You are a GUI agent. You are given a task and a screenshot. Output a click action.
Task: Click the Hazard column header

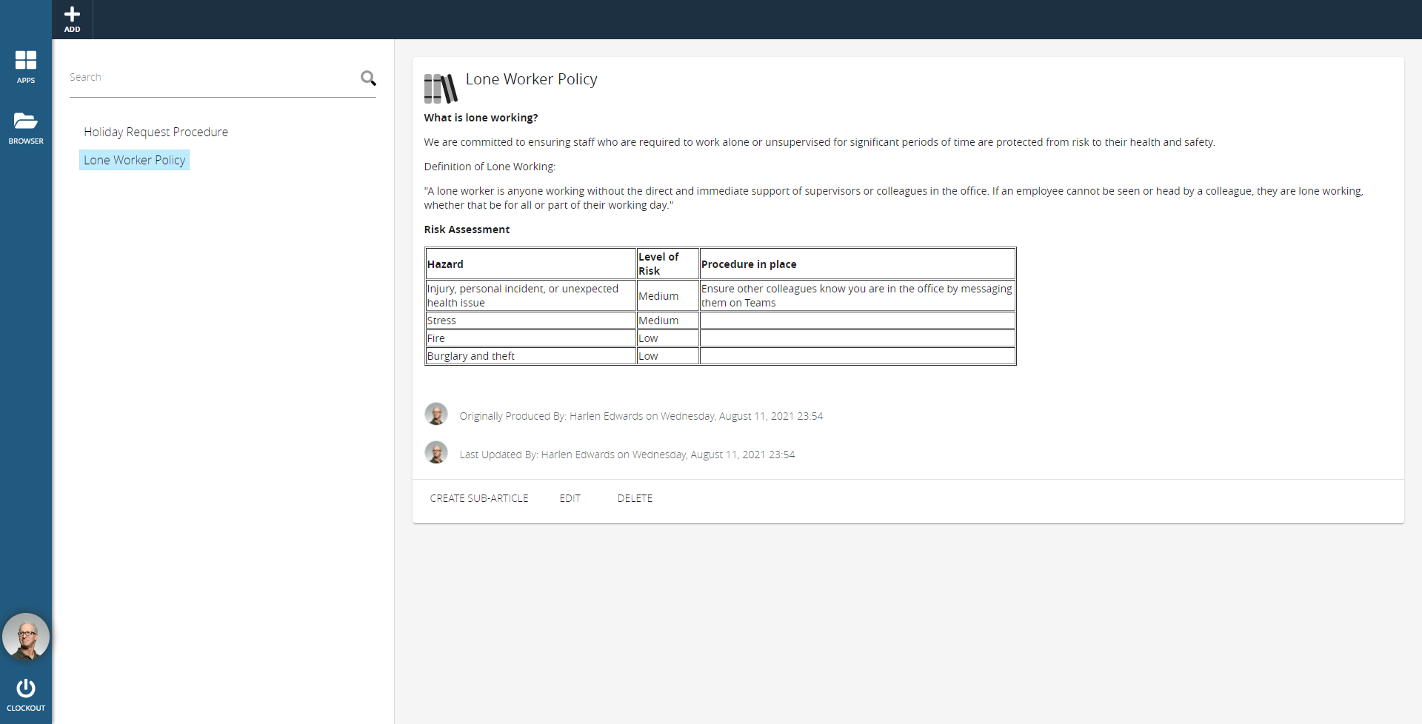pos(530,264)
